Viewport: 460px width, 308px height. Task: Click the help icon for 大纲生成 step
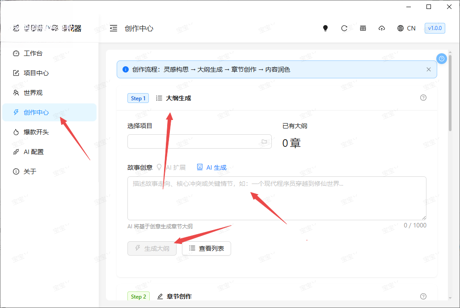tap(423, 98)
